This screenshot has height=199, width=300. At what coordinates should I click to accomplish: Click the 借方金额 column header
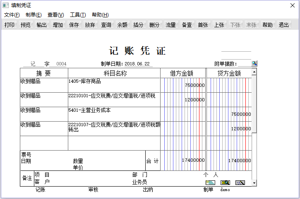183,73
